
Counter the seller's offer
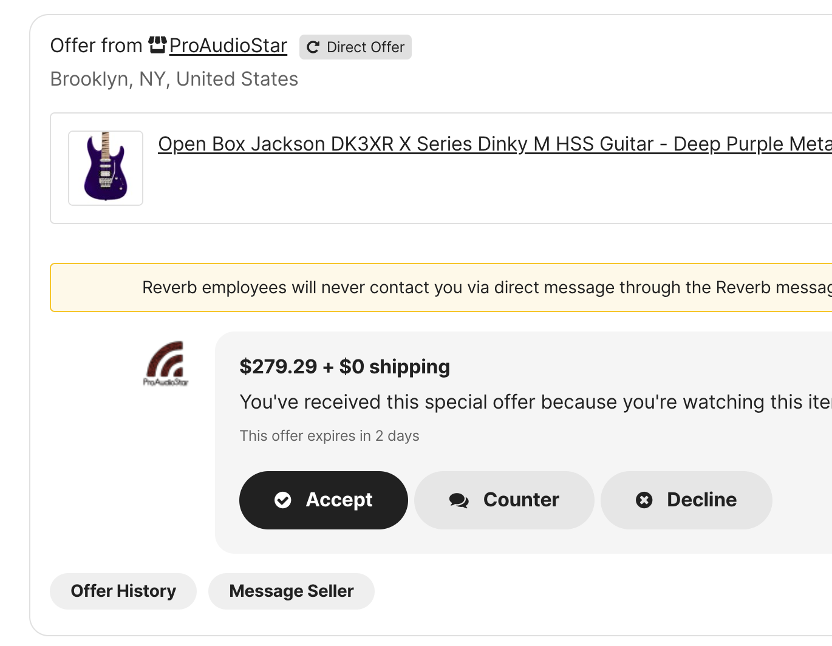tap(504, 500)
